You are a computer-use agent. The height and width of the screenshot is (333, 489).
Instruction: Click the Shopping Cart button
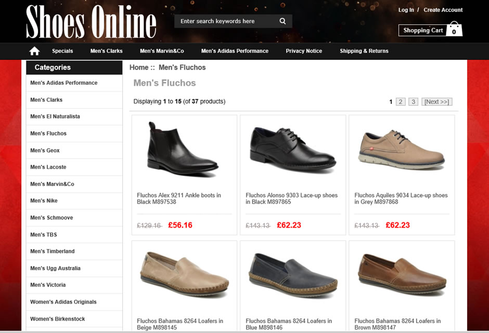point(422,30)
